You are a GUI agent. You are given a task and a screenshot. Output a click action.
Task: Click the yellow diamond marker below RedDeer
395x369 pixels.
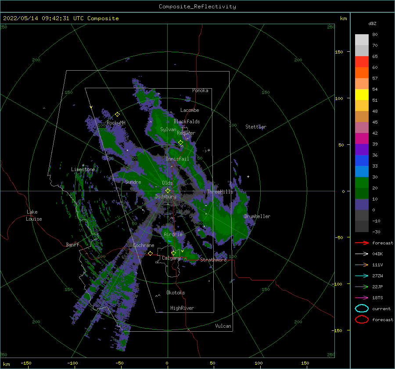click(180, 143)
